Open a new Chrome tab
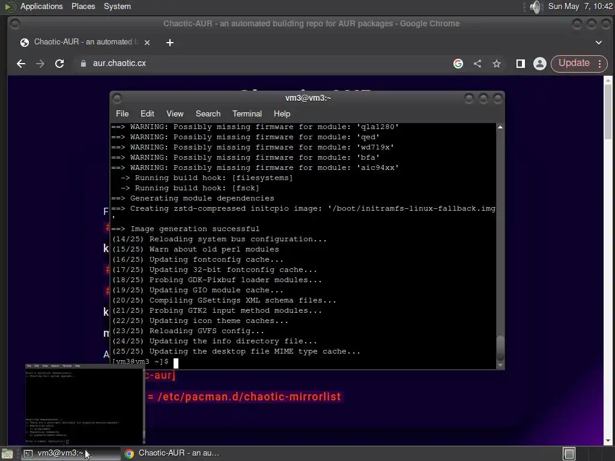Viewport: 615px width, 461px height. pyautogui.click(x=170, y=43)
